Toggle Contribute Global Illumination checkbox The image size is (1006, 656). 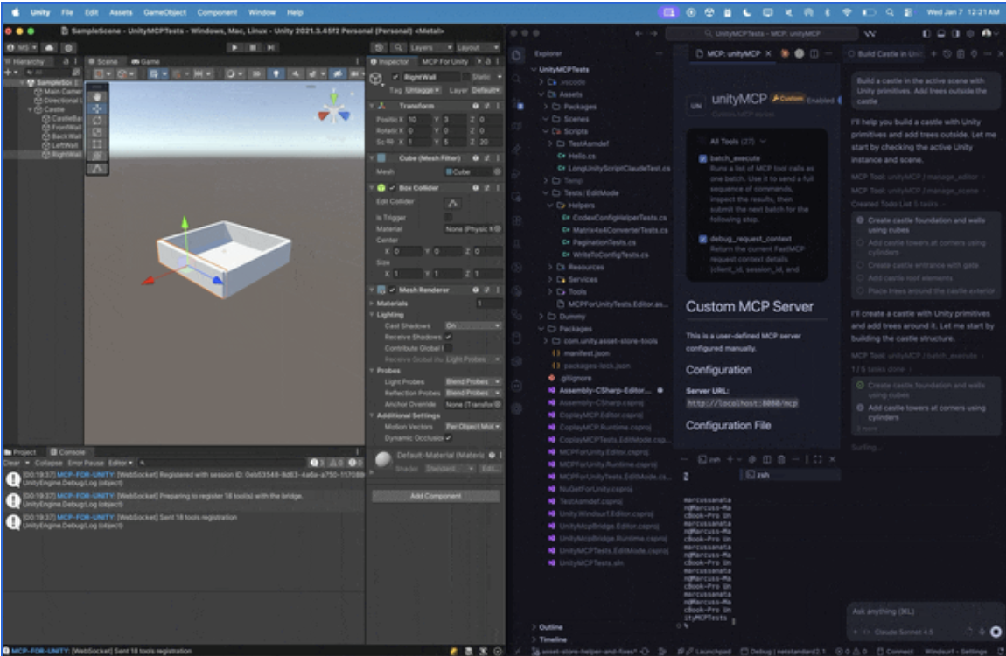coord(449,348)
